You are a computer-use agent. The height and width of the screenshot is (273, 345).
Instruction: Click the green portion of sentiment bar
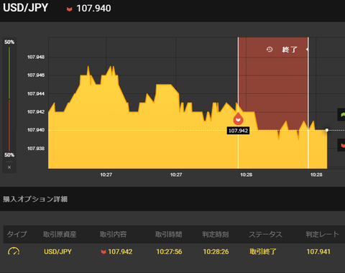pos(9,73)
